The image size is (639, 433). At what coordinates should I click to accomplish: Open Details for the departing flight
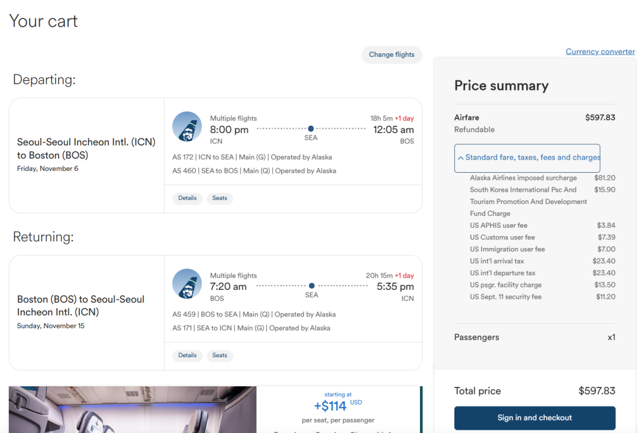(187, 198)
